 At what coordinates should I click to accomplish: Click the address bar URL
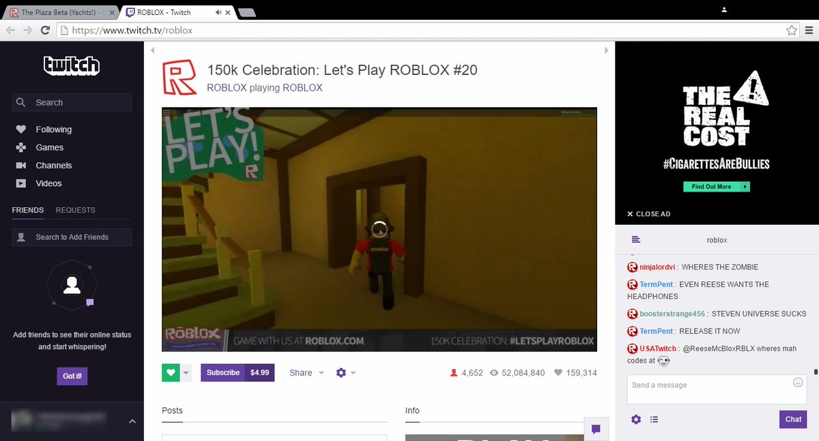[132, 30]
